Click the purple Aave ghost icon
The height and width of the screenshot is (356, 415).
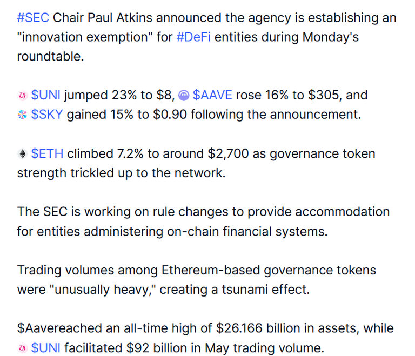coord(184,95)
